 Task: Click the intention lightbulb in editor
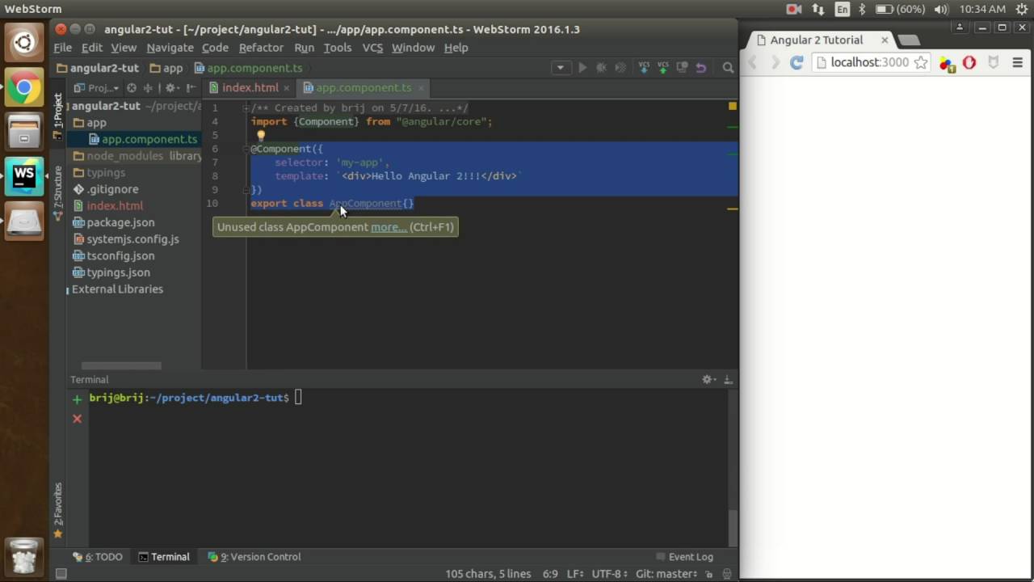click(261, 136)
